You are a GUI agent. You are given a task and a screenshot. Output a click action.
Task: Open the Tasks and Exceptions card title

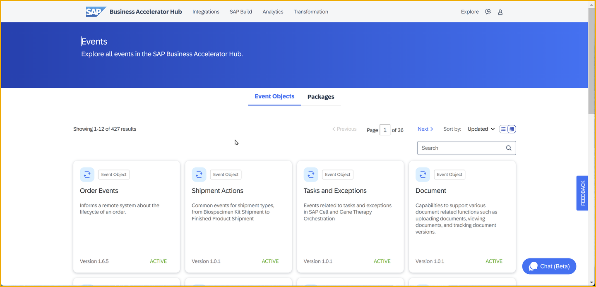click(335, 191)
